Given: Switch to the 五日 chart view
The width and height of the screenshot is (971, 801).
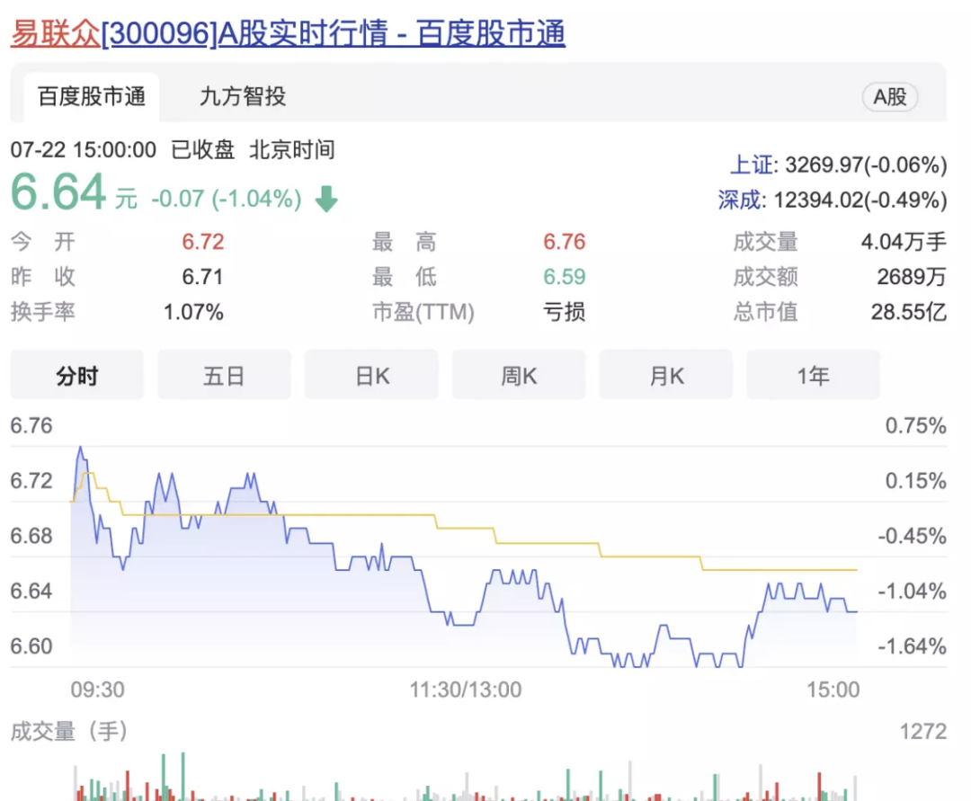Looking at the screenshot, I should 224,375.
